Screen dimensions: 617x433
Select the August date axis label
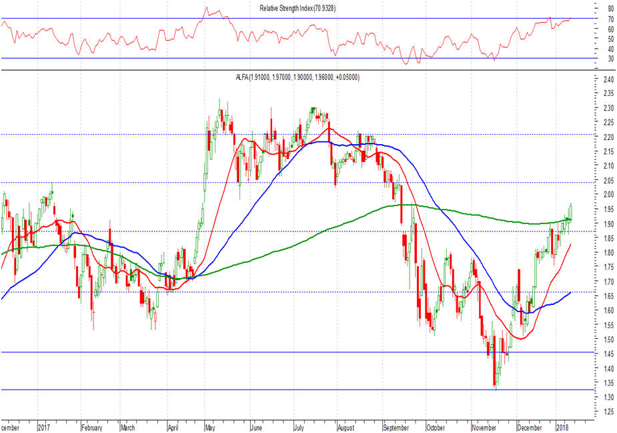346,428
